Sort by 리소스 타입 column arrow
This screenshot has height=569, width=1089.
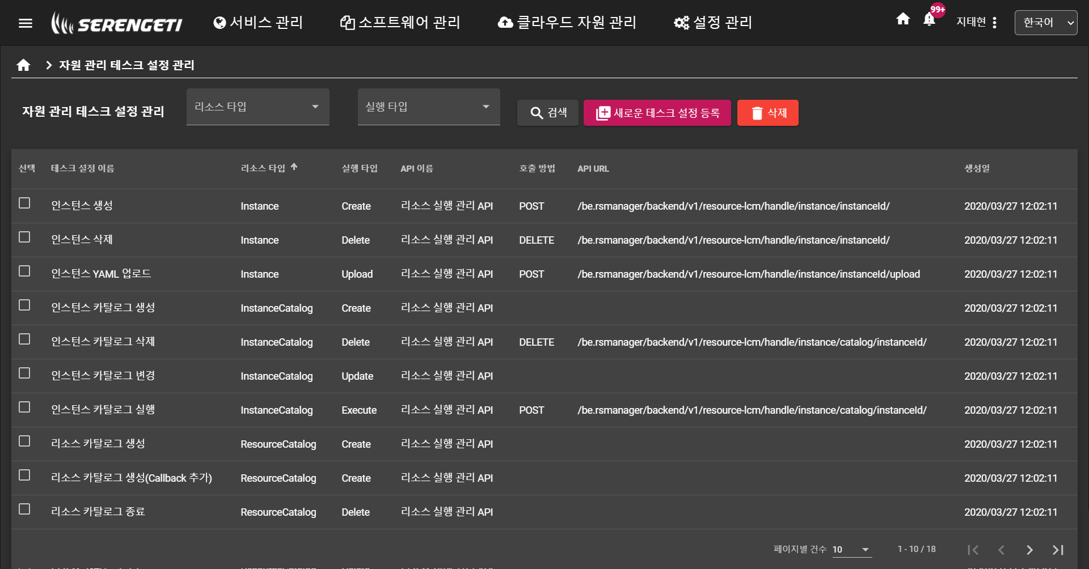294,167
